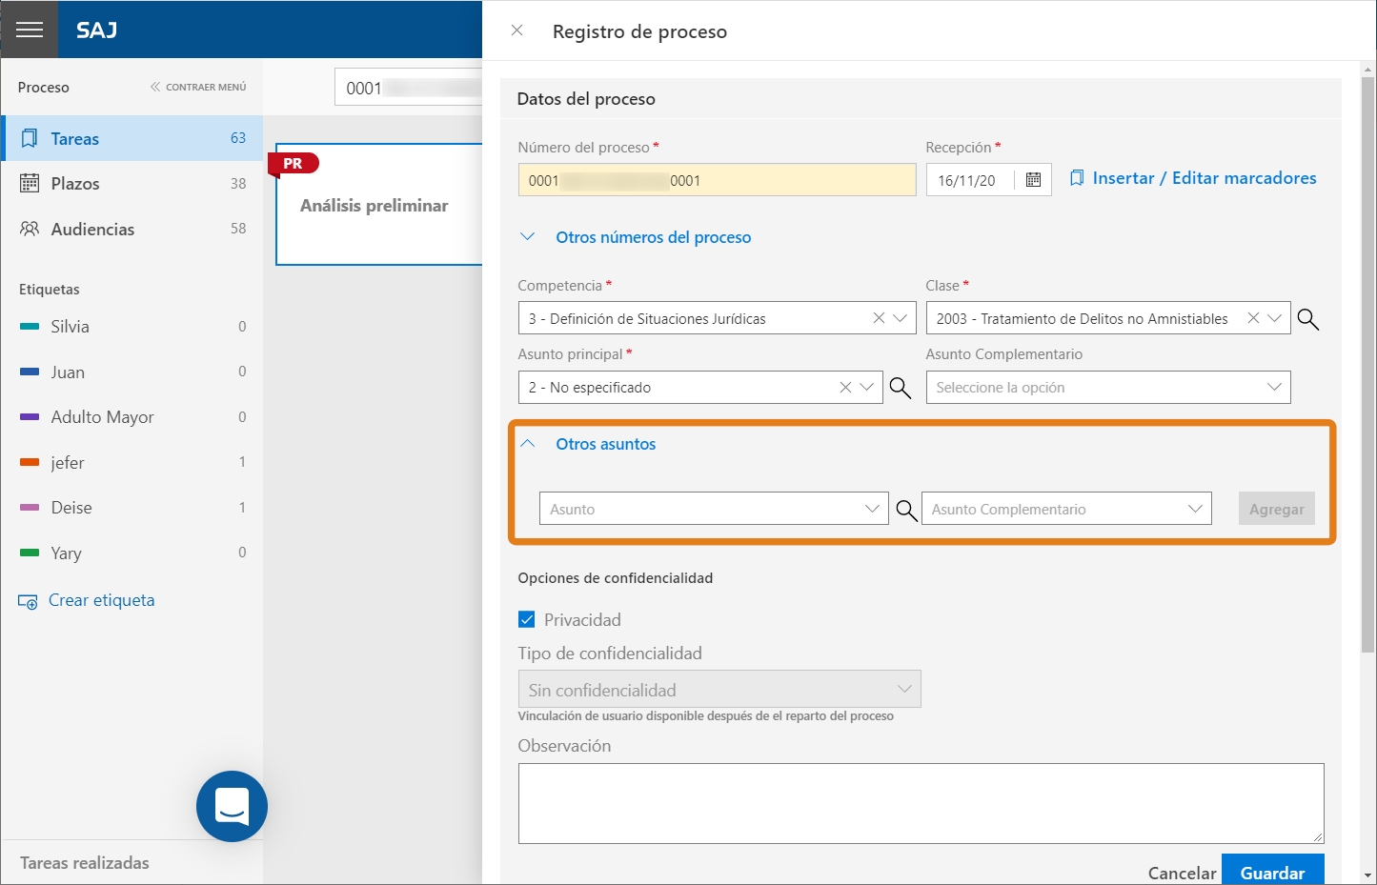The width and height of the screenshot is (1377, 885).
Task: Click the Plazos calendar icon
Action: tap(30, 183)
